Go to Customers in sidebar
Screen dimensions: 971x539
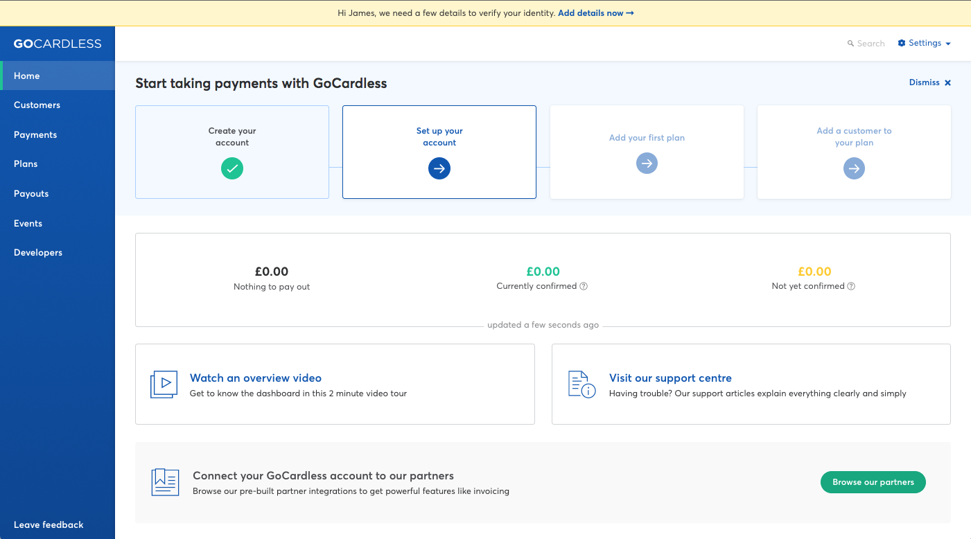(x=58, y=105)
